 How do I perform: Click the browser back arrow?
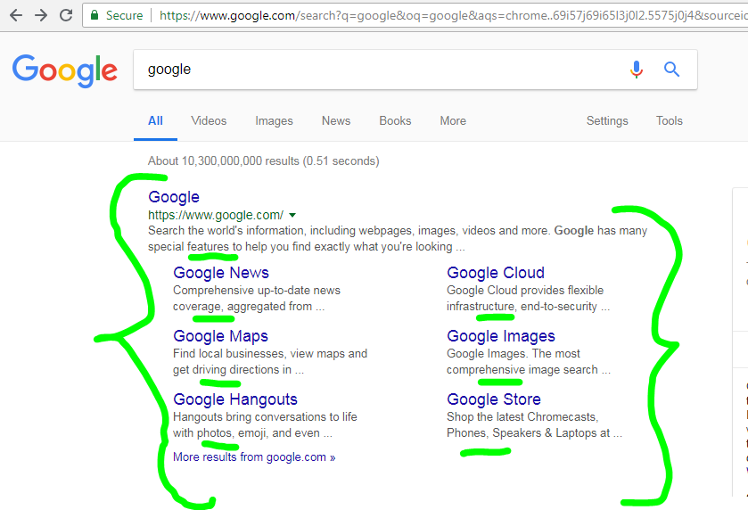pyautogui.click(x=16, y=15)
